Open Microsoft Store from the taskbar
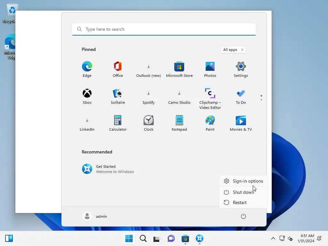 click(x=185, y=238)
